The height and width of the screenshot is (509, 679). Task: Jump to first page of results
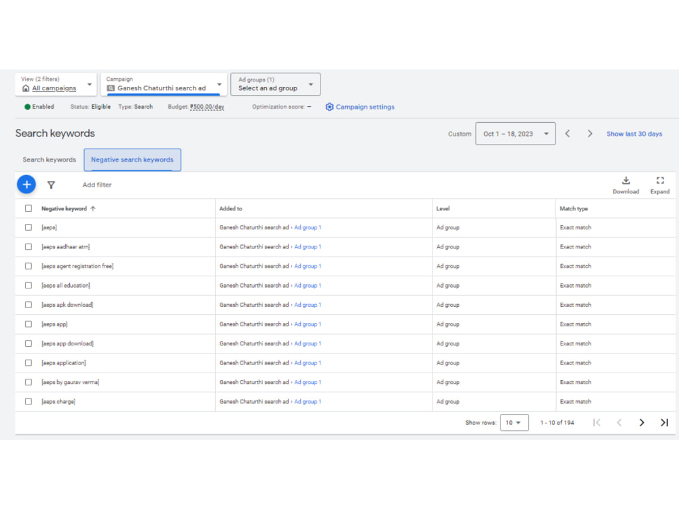pos(597,422)
